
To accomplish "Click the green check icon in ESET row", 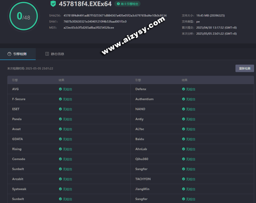I will tap(60, 109).
